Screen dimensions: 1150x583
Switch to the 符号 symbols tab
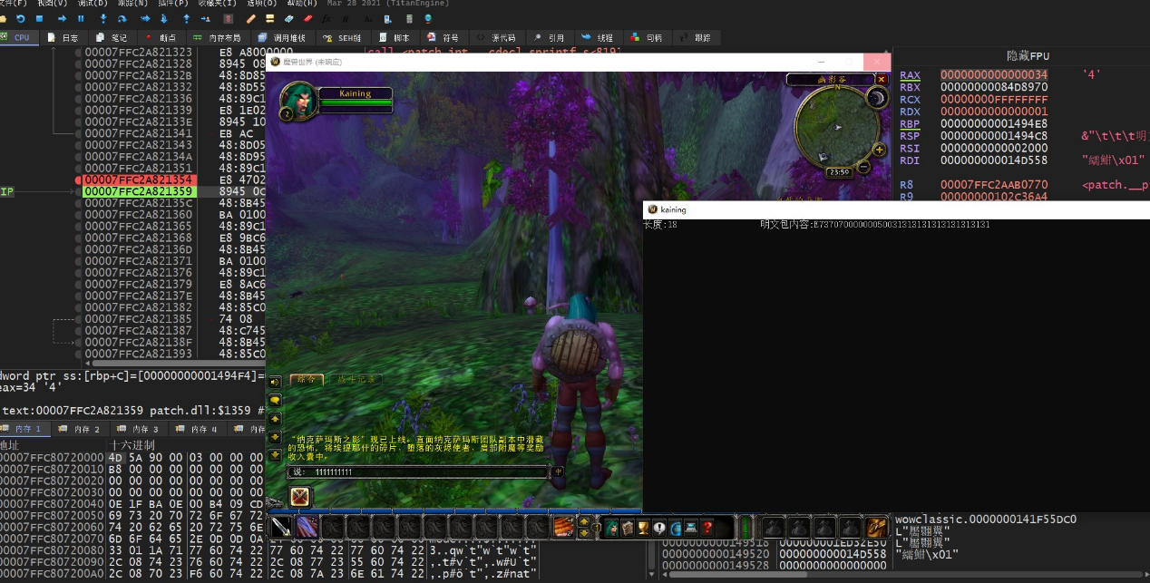pos(443,38)
